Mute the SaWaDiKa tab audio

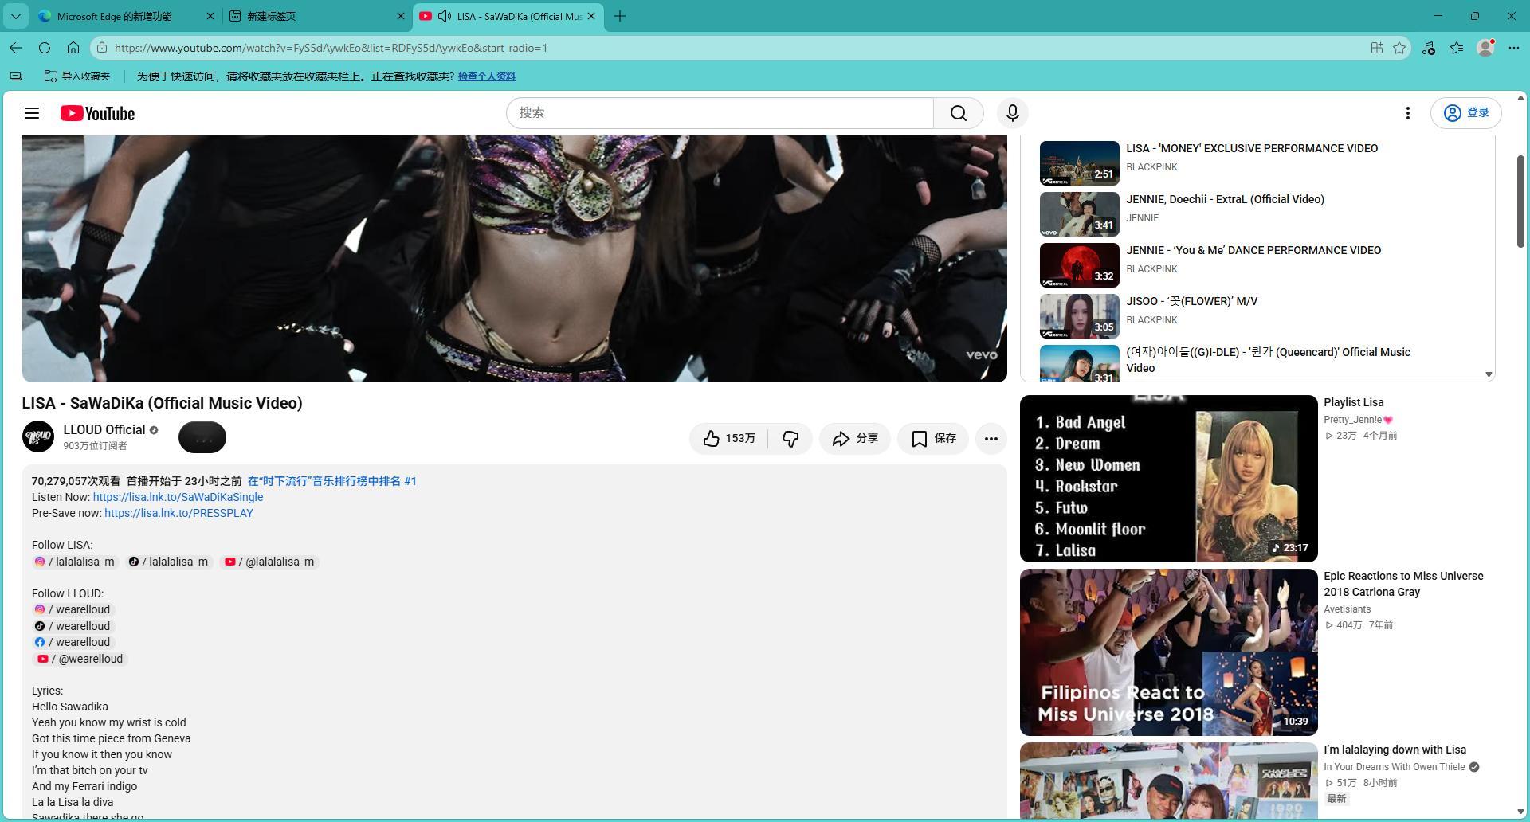445,16
